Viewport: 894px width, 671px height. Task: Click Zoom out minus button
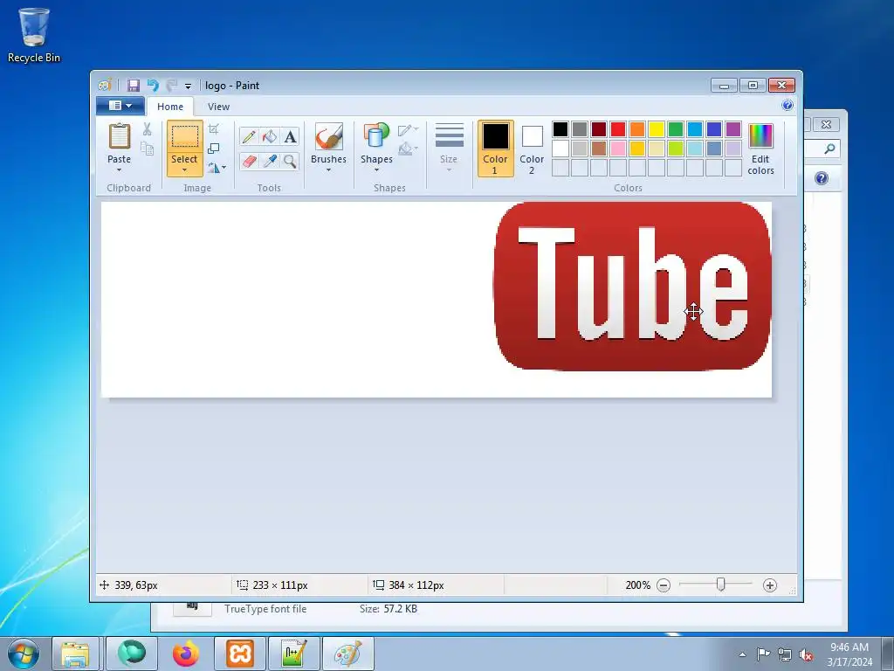(x=664, y=585)
